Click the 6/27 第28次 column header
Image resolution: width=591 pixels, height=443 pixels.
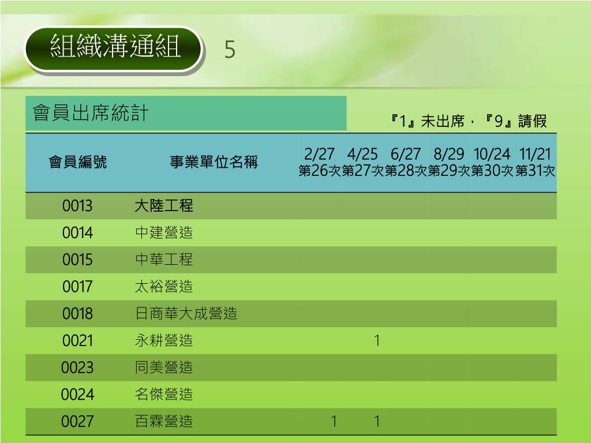pyautogui.click(x=405, y=162)
